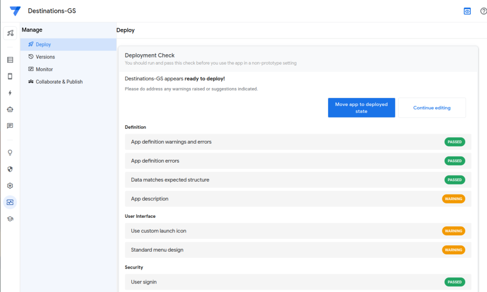
Task: Expand the Standard menu design row
Action: [298, 250]
